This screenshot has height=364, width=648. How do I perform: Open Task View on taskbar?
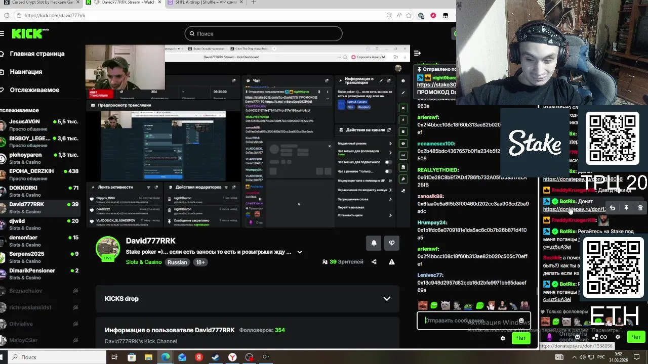coord(114,357)
